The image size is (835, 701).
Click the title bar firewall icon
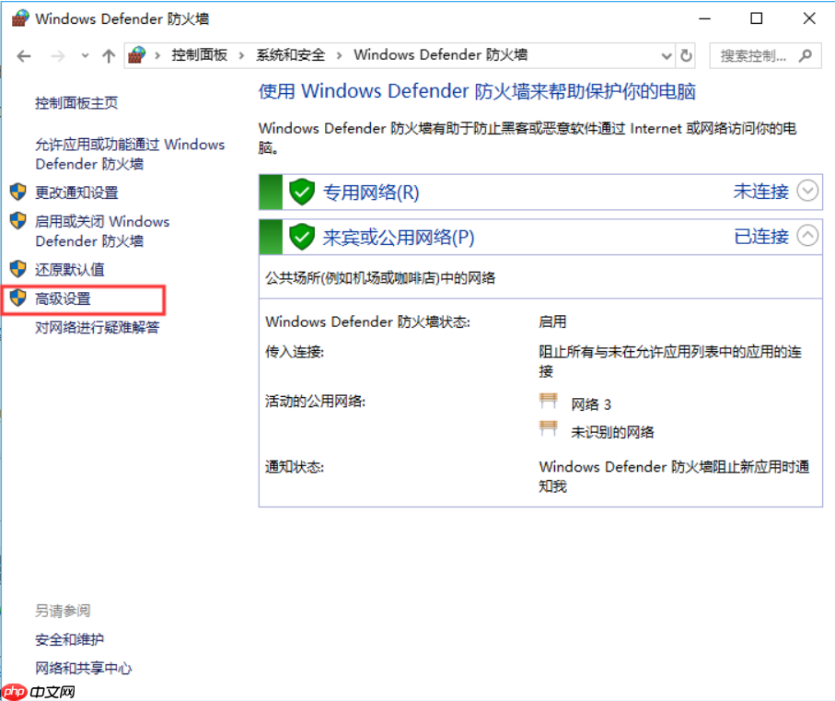click(x=19, y=18)
